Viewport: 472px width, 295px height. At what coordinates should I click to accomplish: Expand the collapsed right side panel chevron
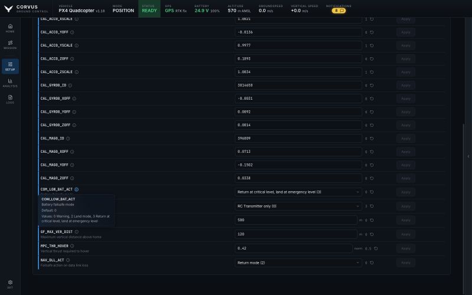(x=468, y=156)
